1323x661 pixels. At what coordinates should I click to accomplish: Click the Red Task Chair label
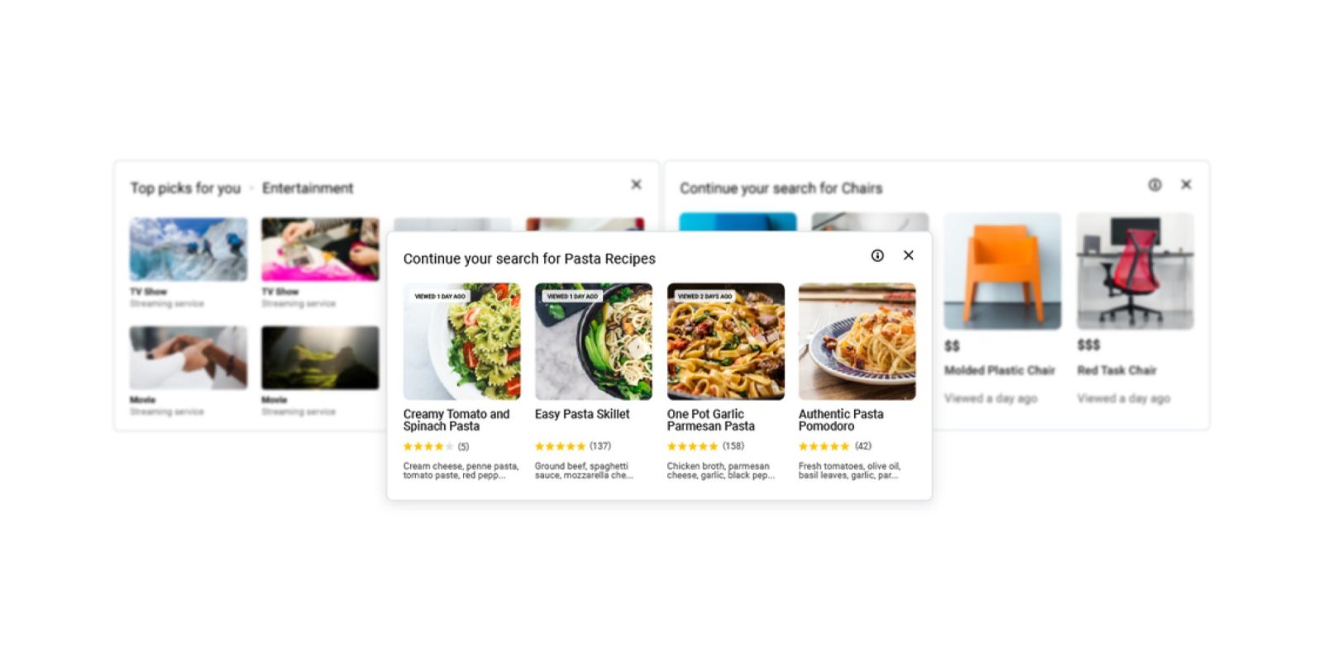pos(1116,370)
